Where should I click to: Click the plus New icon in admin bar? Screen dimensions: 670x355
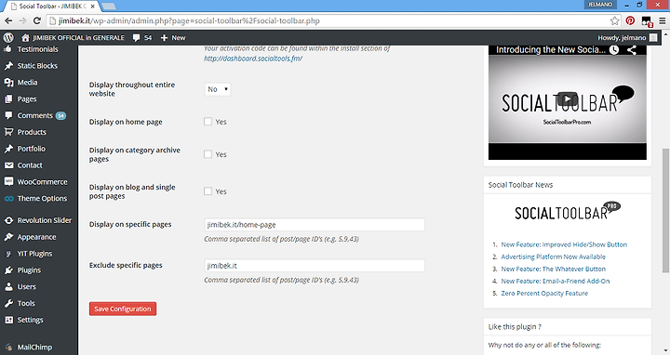(164, 37)
